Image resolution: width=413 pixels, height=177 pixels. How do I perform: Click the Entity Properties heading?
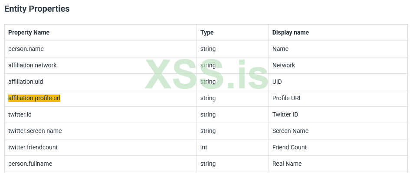[37, 9]
